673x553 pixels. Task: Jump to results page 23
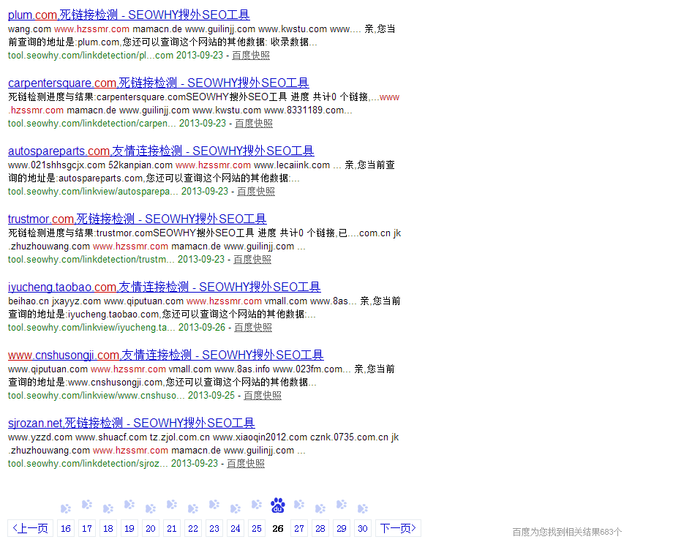(214, 528)
